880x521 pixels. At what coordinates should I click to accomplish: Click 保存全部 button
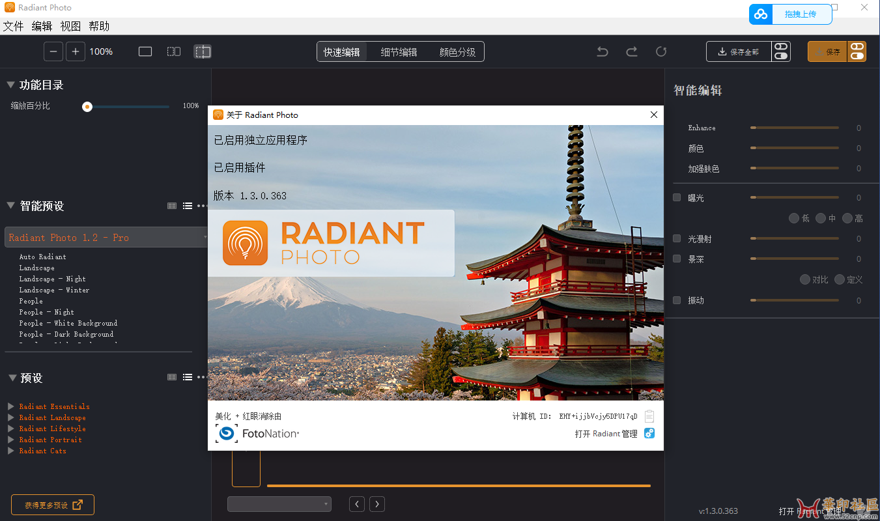[739, 51]
